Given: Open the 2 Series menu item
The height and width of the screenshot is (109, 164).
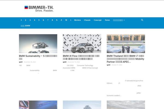Looking at the screenshot, I should [25, 20].
